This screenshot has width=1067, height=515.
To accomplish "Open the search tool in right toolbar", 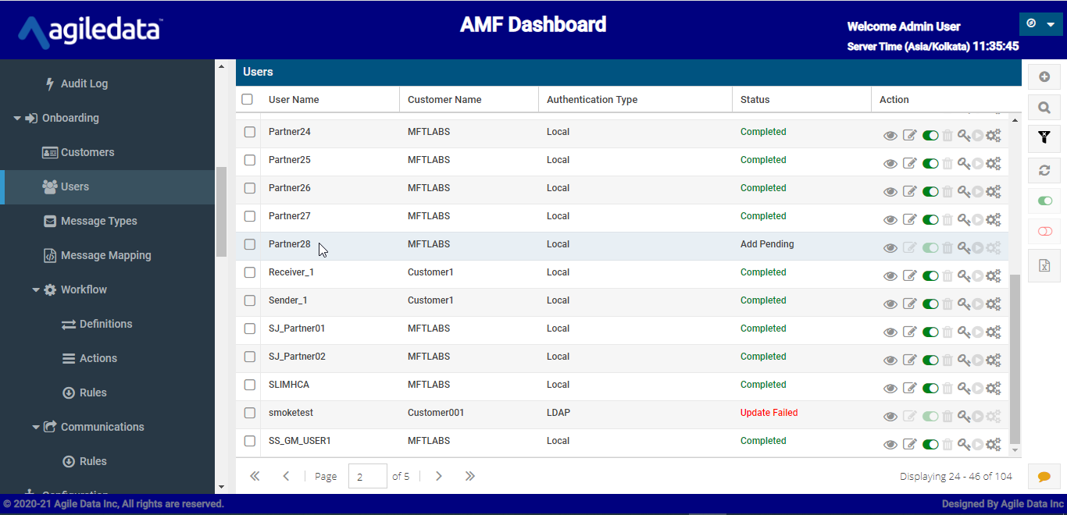I will [1044, 108].
